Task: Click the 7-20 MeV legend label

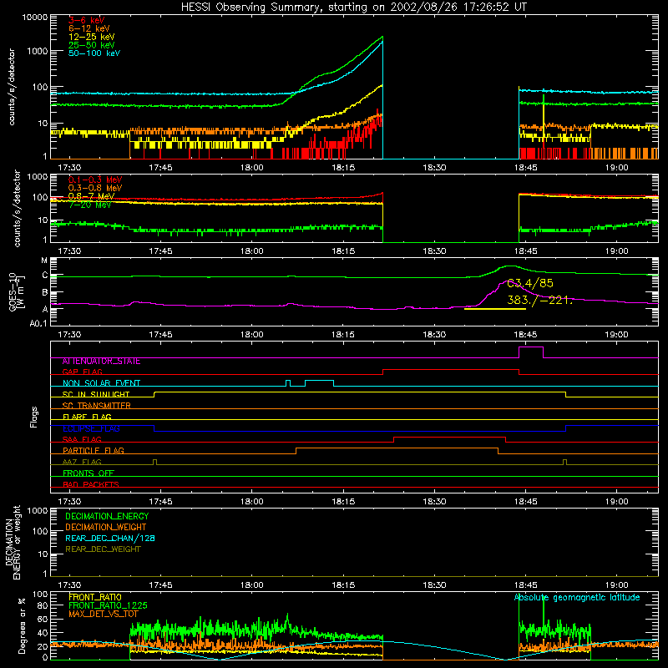Action: click(x=90, y=205)
